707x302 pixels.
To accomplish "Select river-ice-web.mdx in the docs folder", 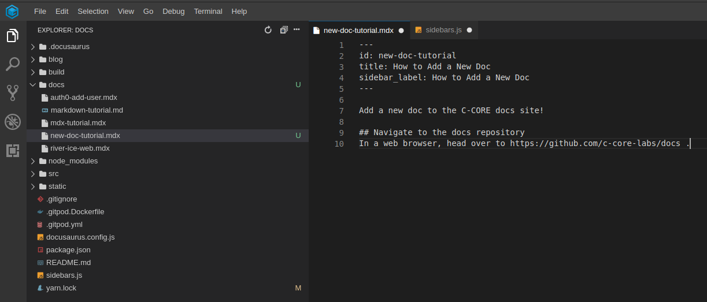I will (80, 148).
